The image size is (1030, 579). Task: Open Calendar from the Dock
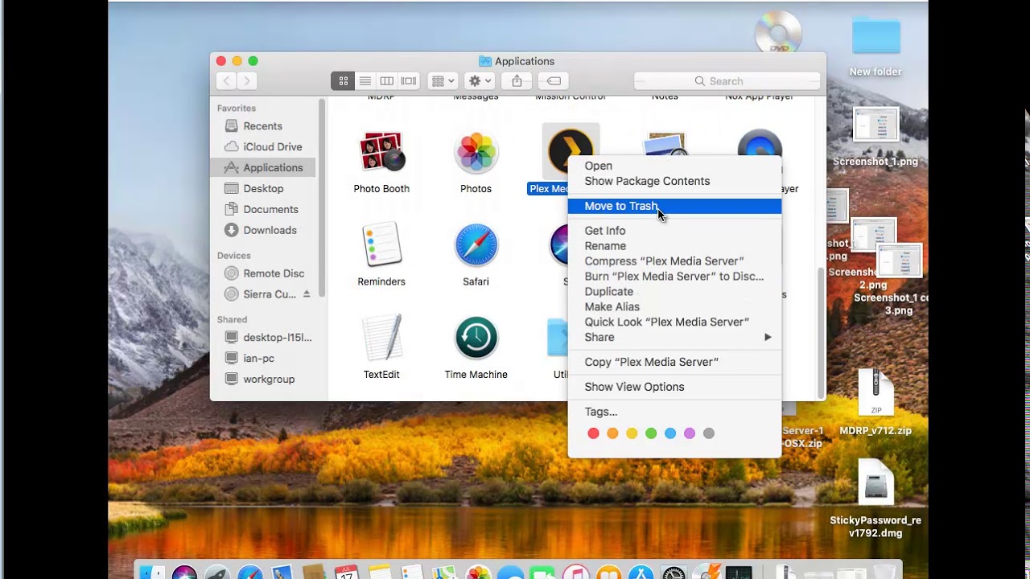click(x=346, y=573)
